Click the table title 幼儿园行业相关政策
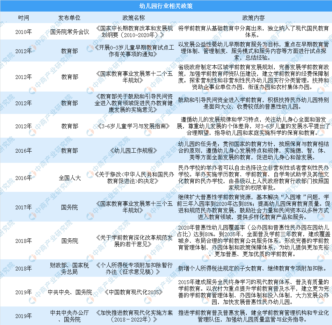332x325 pixels. (166, 6)
